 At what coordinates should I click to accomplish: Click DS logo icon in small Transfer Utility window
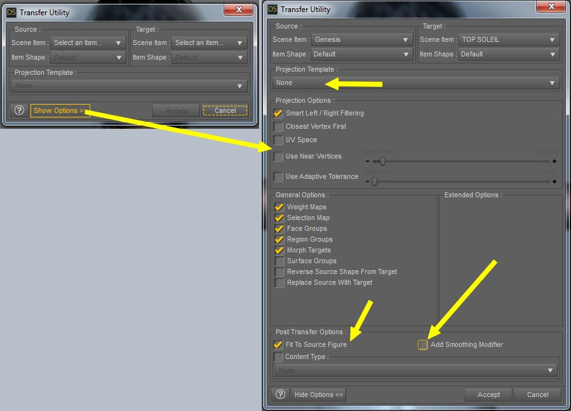point(11,12)
